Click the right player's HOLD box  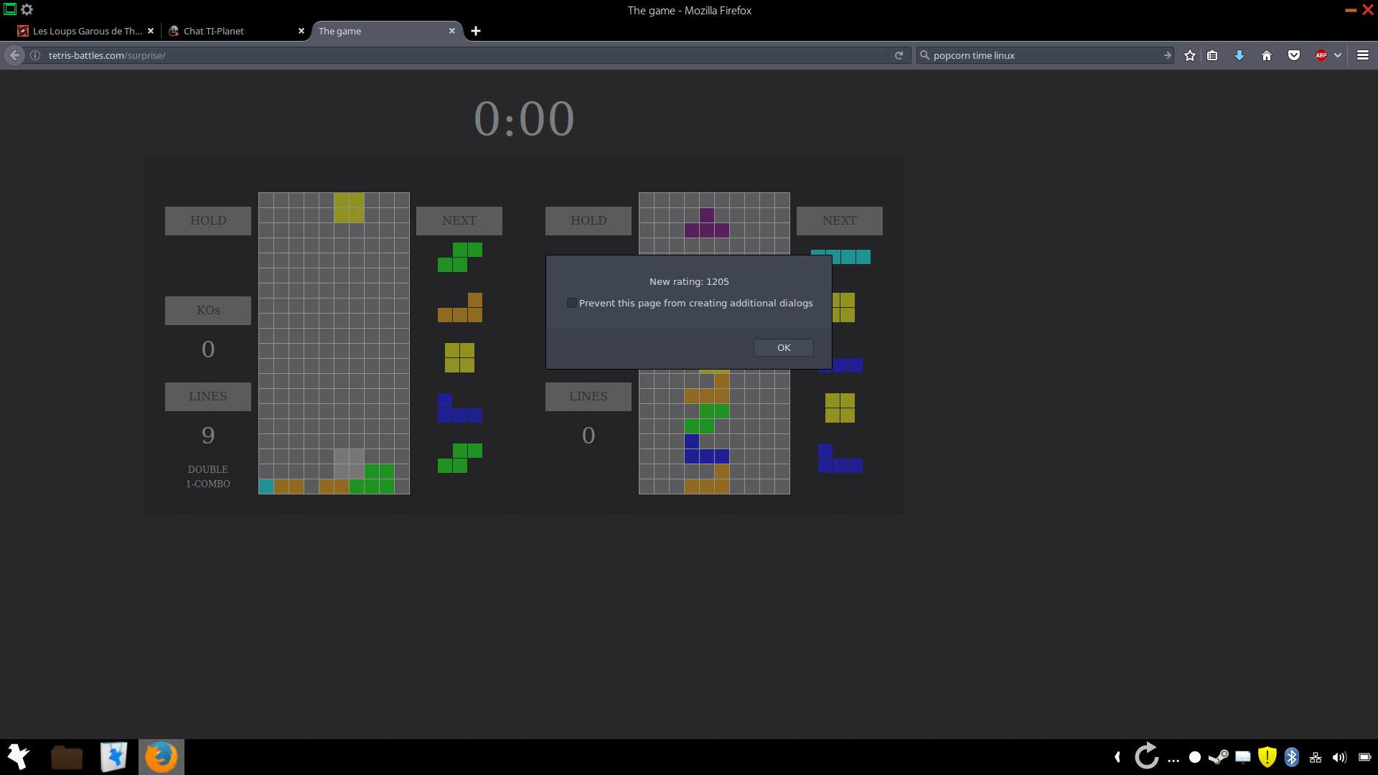pyautogui.click(x=589, y=221)
